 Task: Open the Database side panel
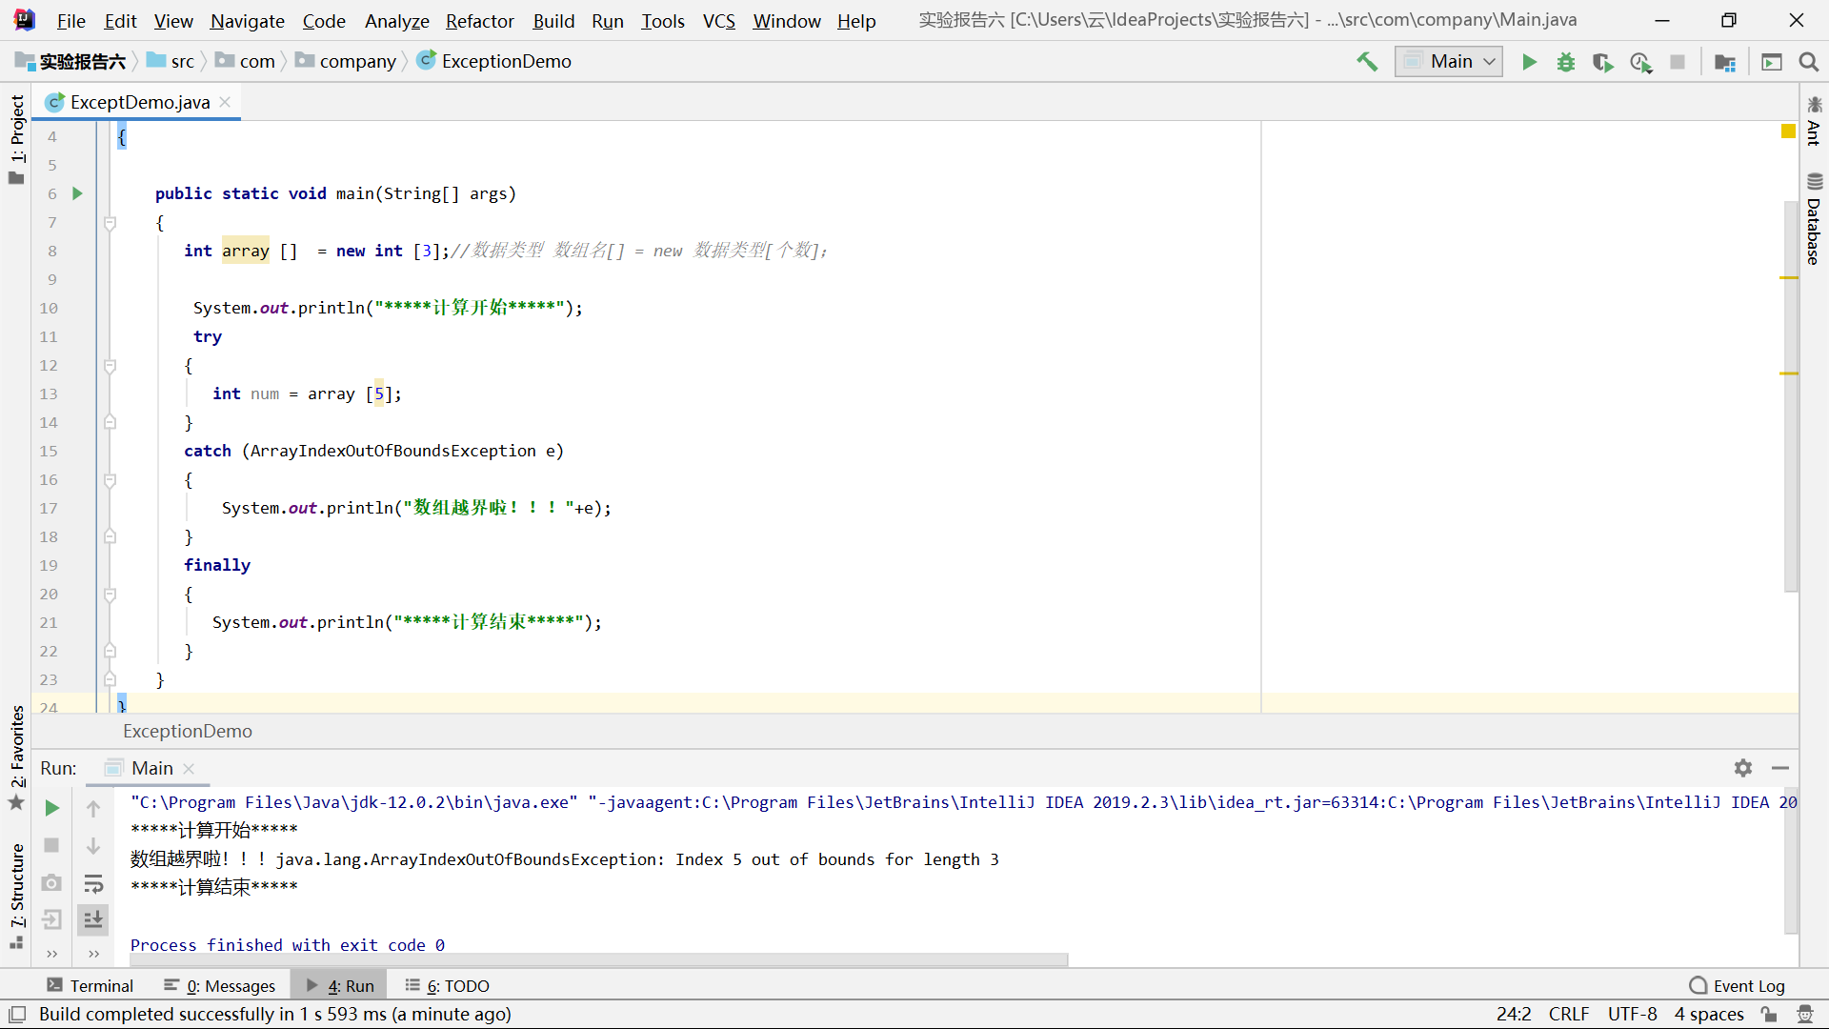(x=1814, y=219)
